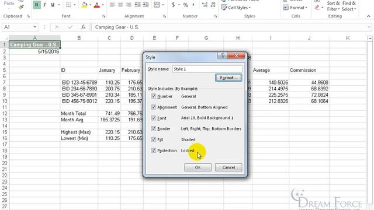Screen dimensions: 374x210
Task: Click the Borders icon in Font group
Action: click(68, 5)
